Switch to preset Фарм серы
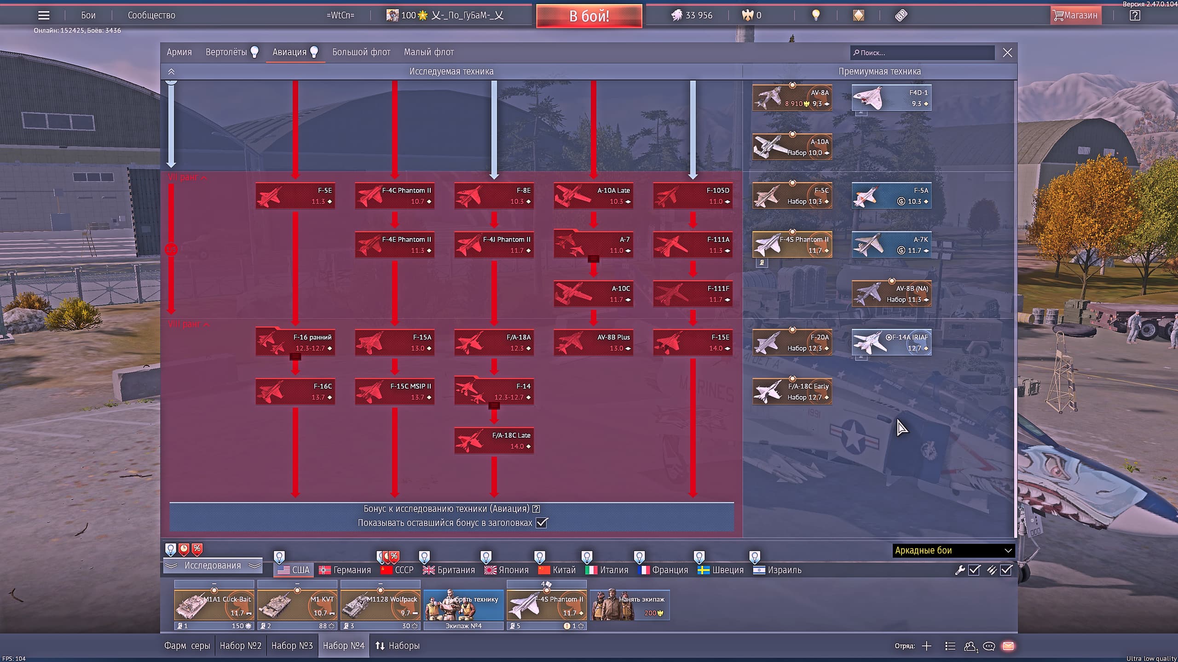The image size is (1178, 662). click(187, 646)
